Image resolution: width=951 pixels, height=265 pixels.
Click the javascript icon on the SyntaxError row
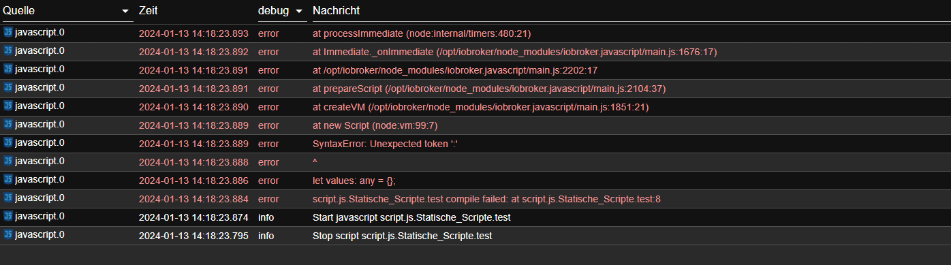pyautogui.click(x=8, y=142)
